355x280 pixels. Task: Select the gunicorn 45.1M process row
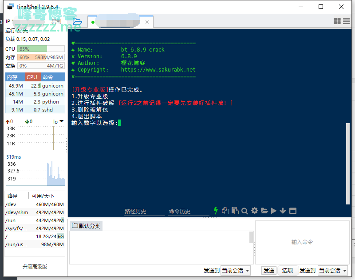point(35,94)
